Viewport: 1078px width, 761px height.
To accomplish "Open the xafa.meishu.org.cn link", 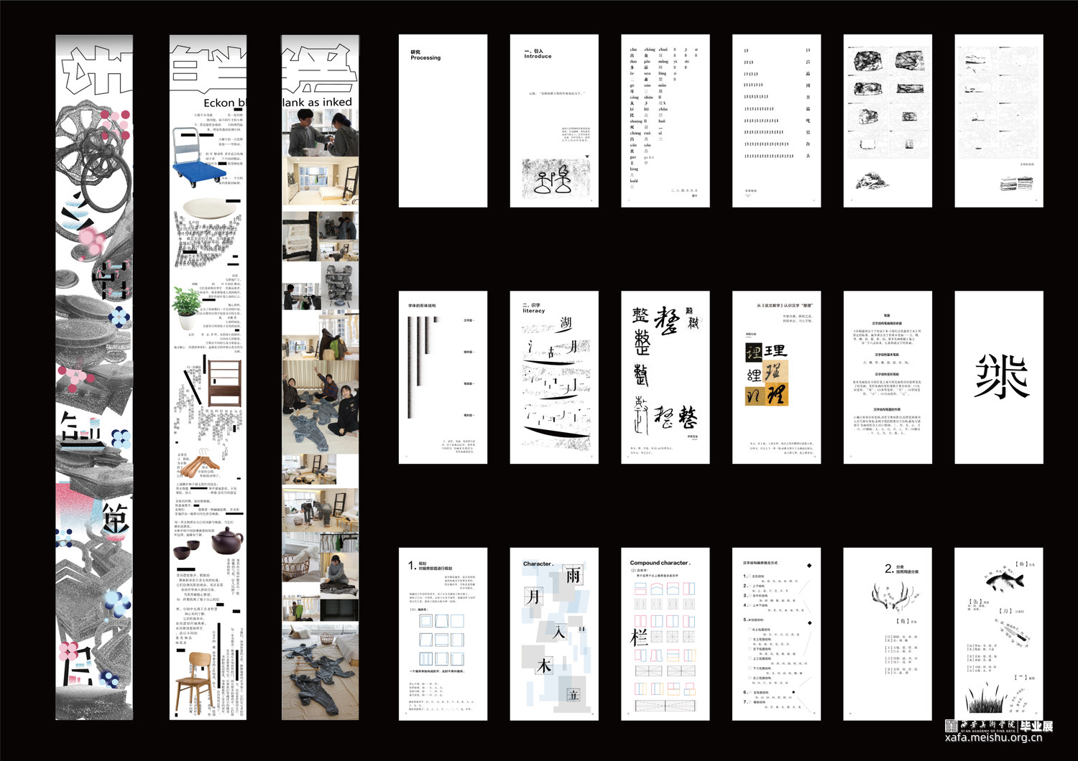I will 993,738.
